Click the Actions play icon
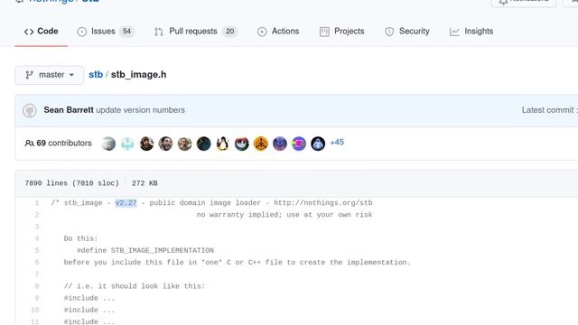The width and height of the screenshot is (578, 325). (x=262, y=32)
